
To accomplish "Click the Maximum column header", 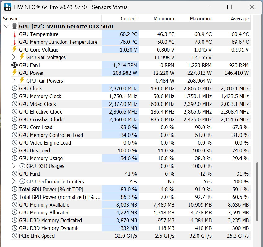I will coord(200,19).
